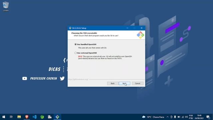Open the notification center icon
Image resolution: width=213 pixels, height=120 pixels.
tap(208, 117)
